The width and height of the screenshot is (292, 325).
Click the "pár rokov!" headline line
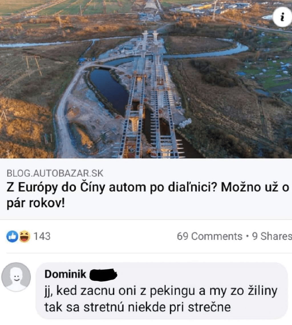pos(36,203)
